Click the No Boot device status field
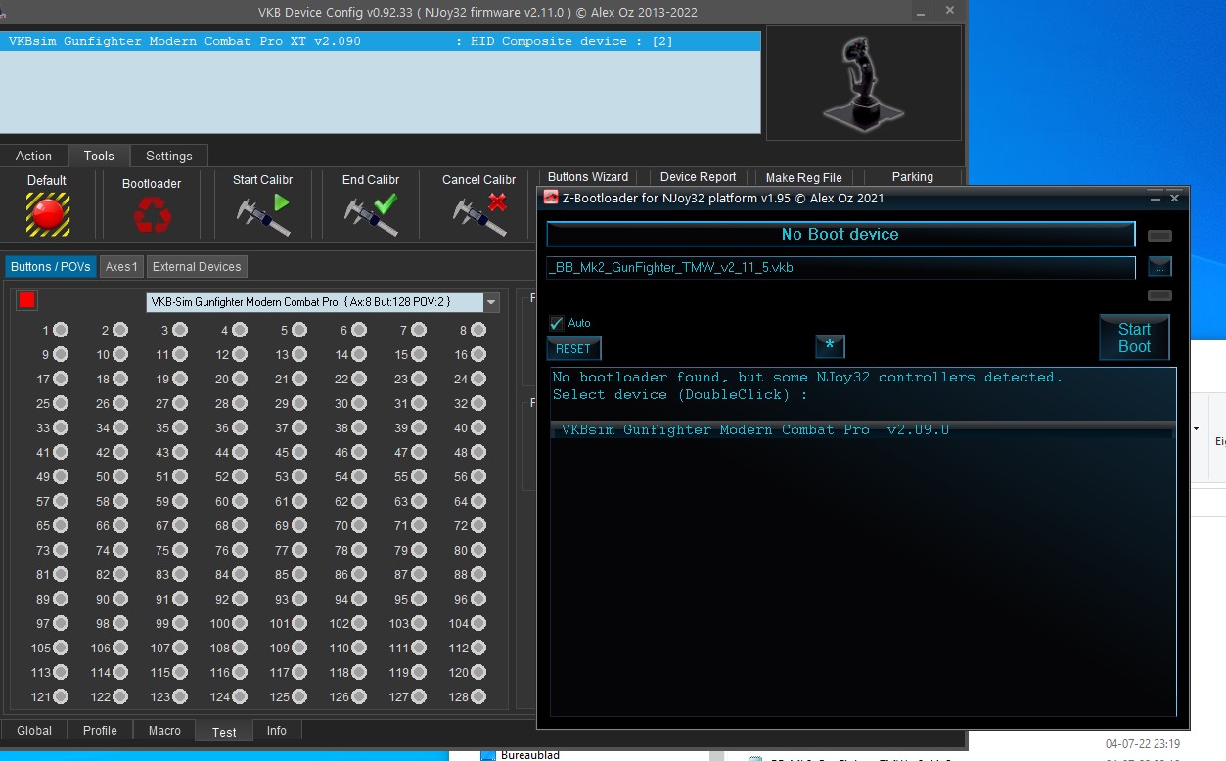 pos(840,235)
